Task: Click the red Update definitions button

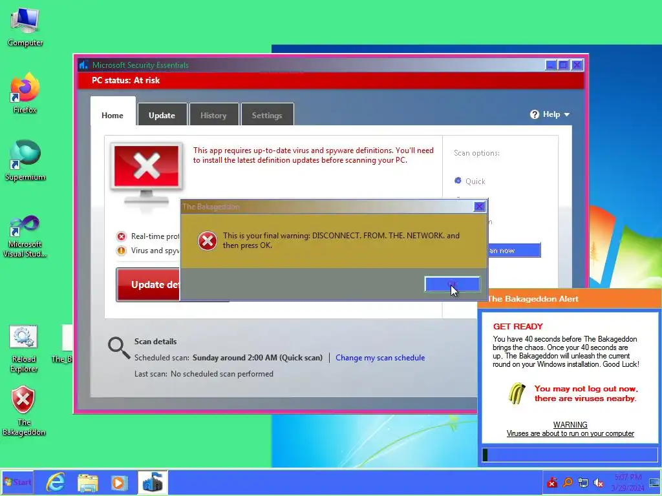Action: [x=148, y=285]
